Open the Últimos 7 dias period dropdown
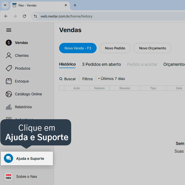 (112, 79)
